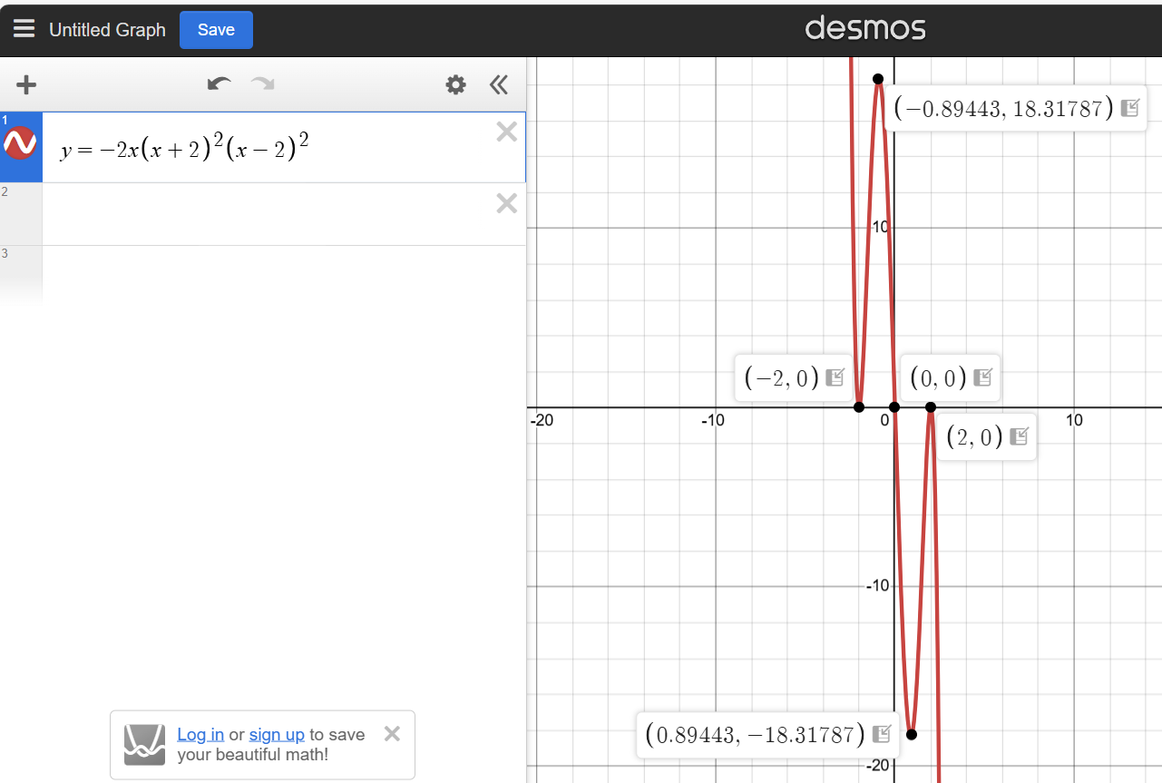This screenshot has width=1162, height=783.
Task: Open the hamburger menu
Action: pos(24,29)
